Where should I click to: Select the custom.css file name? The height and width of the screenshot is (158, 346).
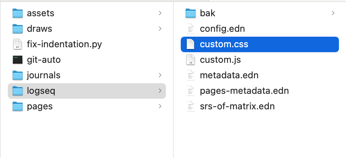(x=224, y=44)
